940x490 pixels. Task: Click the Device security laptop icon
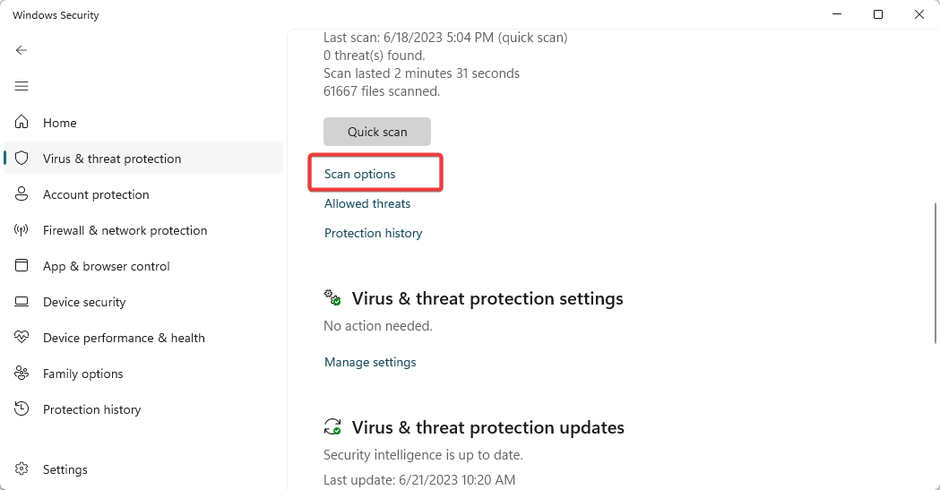pos(22,301)
